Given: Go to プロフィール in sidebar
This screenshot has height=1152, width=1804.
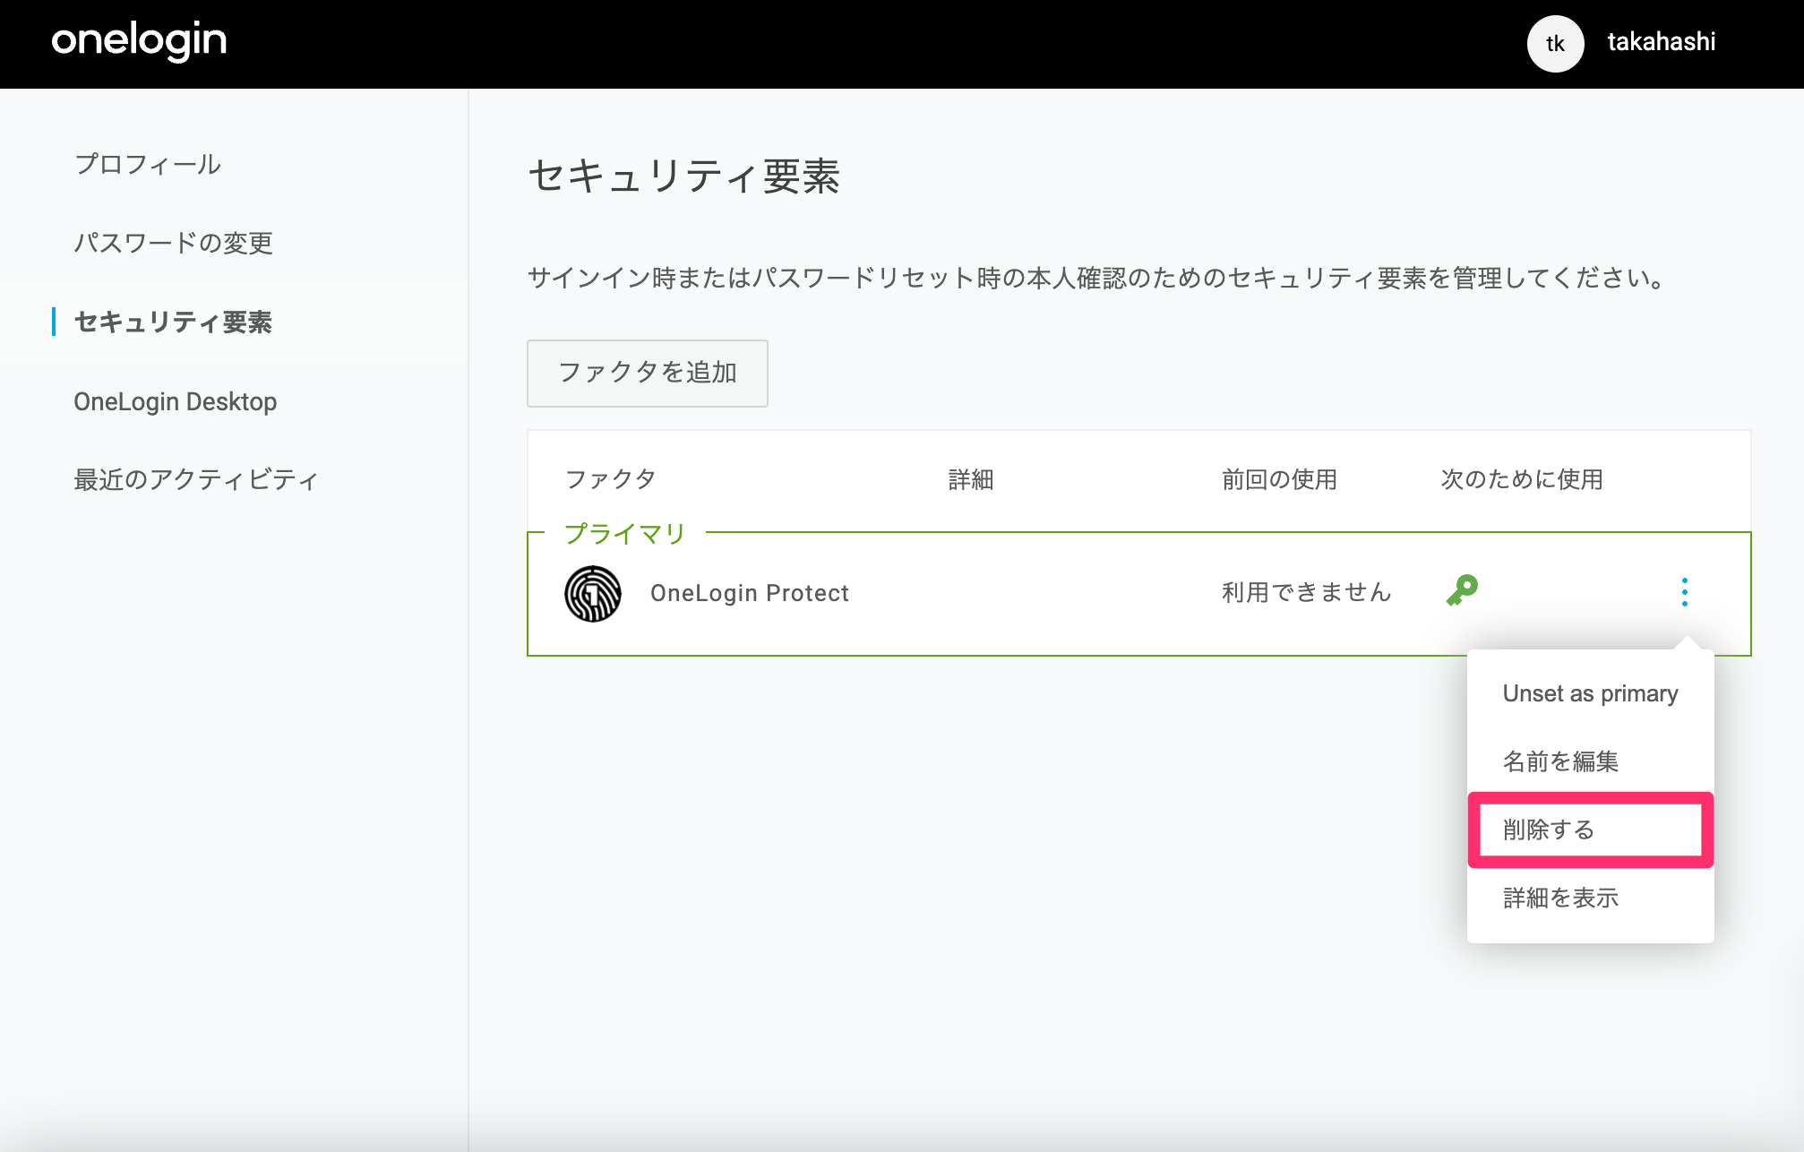Looking at the screenshot, I should [148, 165].
